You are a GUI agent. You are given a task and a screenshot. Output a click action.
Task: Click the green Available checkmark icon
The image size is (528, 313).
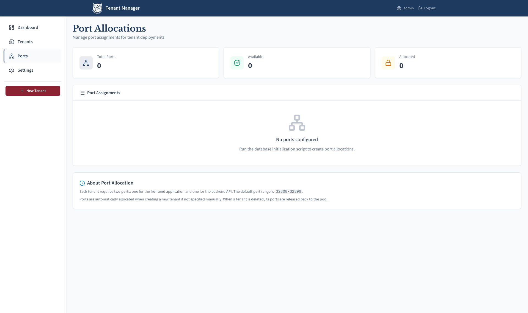(237, 63)
